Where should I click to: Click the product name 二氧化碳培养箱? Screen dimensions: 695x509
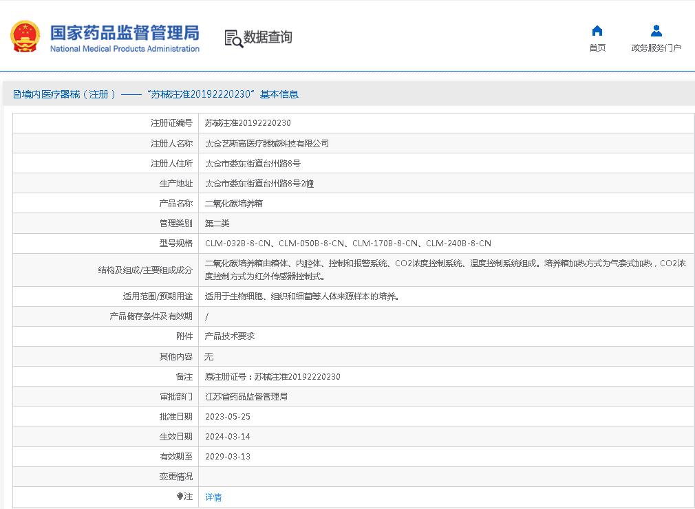pos(234,204)
